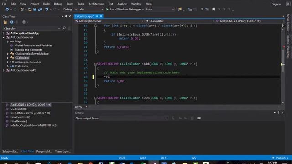Open the File menu
Image resolution: width=292 pixels, height=164 pixels.
pyautogui.click(x=4, y=4)
